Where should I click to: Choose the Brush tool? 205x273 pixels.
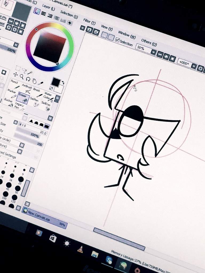pos(38,92)
